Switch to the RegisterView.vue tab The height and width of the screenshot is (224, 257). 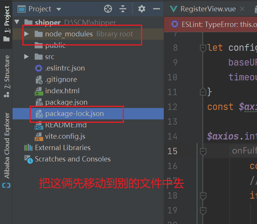pyautogui.click(x=207, y=9)
